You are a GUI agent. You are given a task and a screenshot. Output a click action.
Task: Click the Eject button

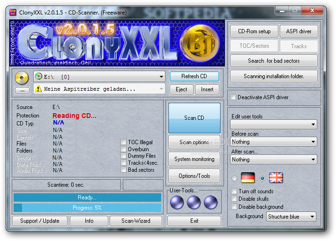[x=181, y=89]
